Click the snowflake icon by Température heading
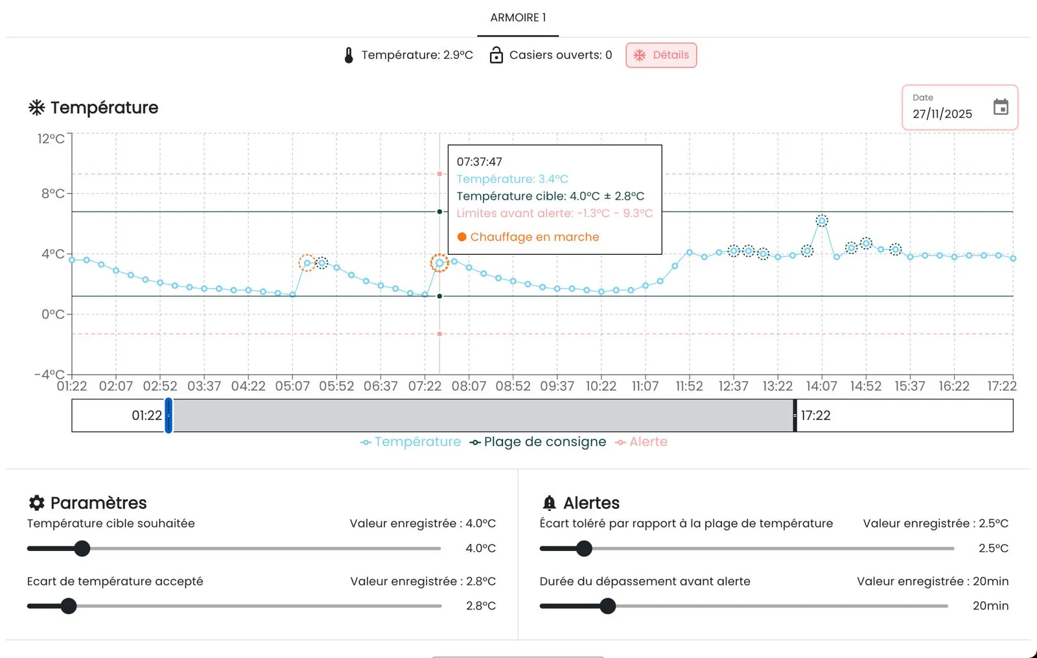1037x658 pixels. [36, 108]
